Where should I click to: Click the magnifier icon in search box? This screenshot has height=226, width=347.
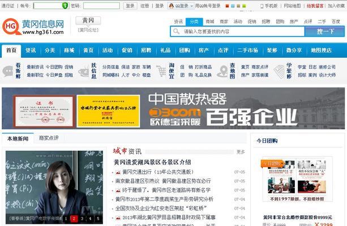click(x=177, y=32)
